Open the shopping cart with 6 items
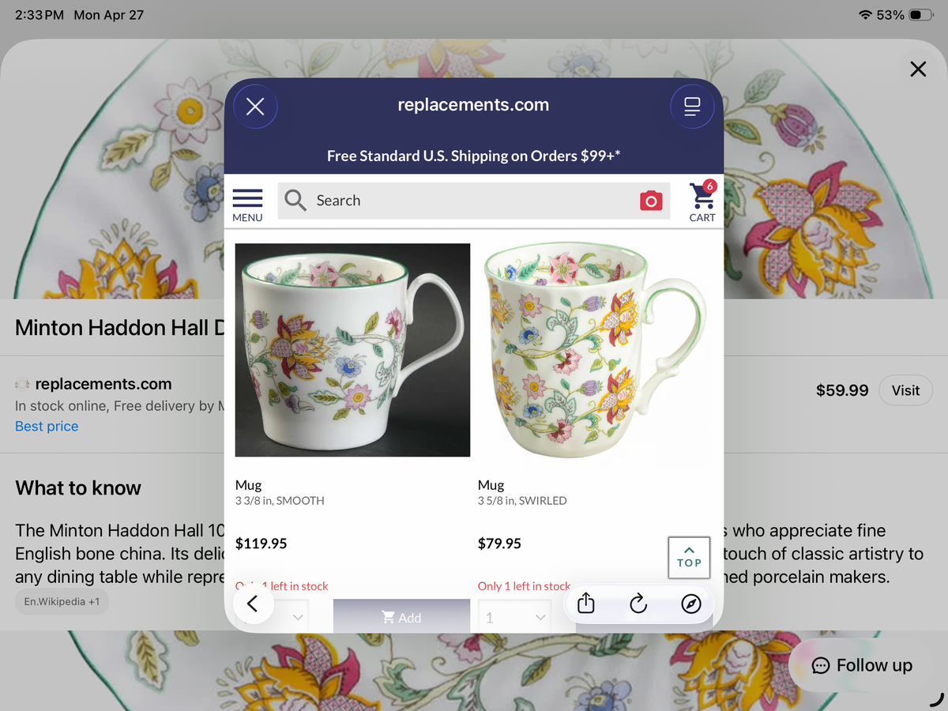The width and height of the screenshot is (948, 711). 702,201
